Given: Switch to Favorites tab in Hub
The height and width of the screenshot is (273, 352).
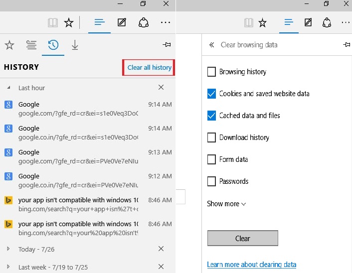Looking at the screenshot, I should point(9,45).
